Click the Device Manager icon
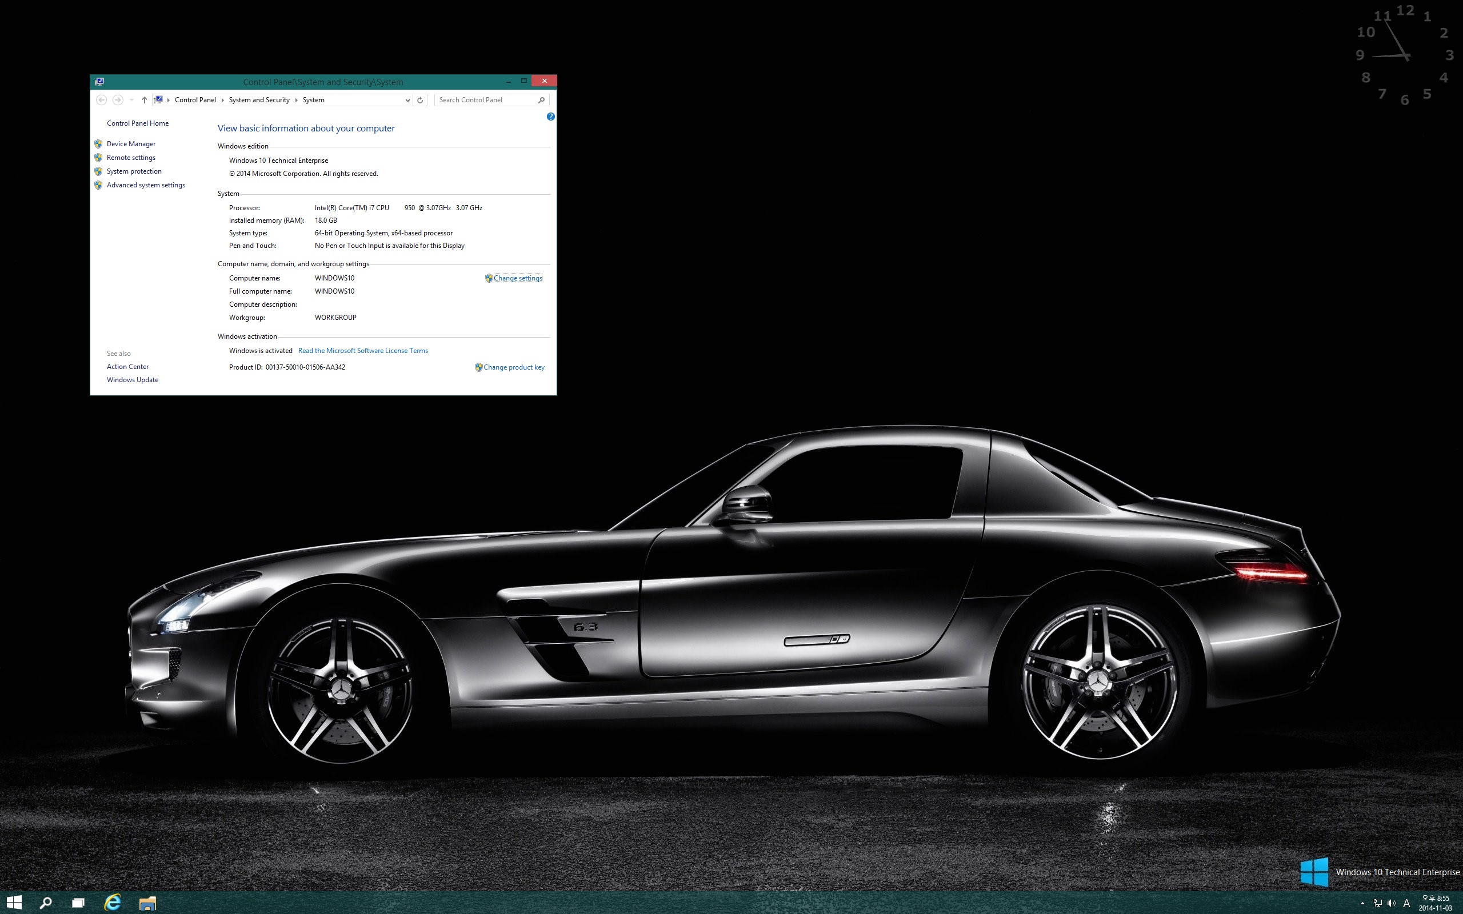1463x914 pixels. [x=99, y=143]
